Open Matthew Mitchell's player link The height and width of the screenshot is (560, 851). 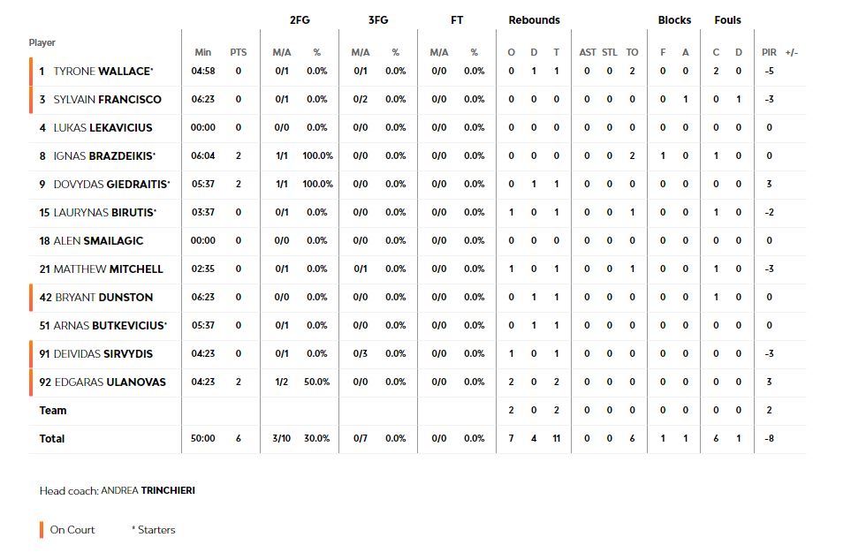tap(108, 269)
